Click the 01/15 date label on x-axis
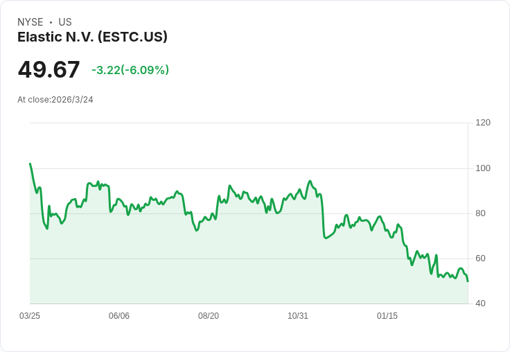 click(x=387, y=316)
